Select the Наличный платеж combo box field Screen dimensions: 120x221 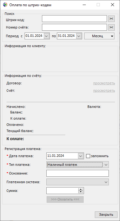77,165
